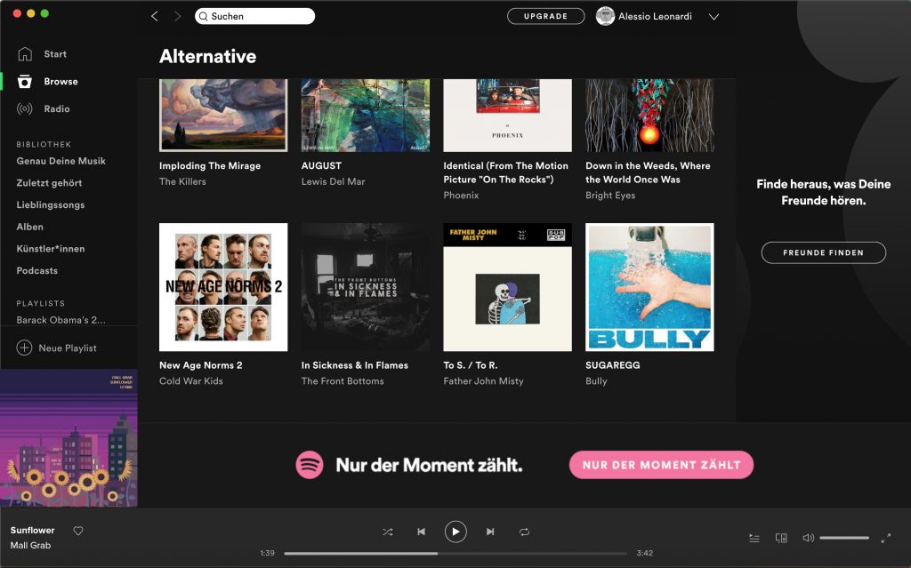The height and width of the screenshot is (568, 911).
Task: Open Podcasts in the sidebar
Action: click(x=37, y=270)
